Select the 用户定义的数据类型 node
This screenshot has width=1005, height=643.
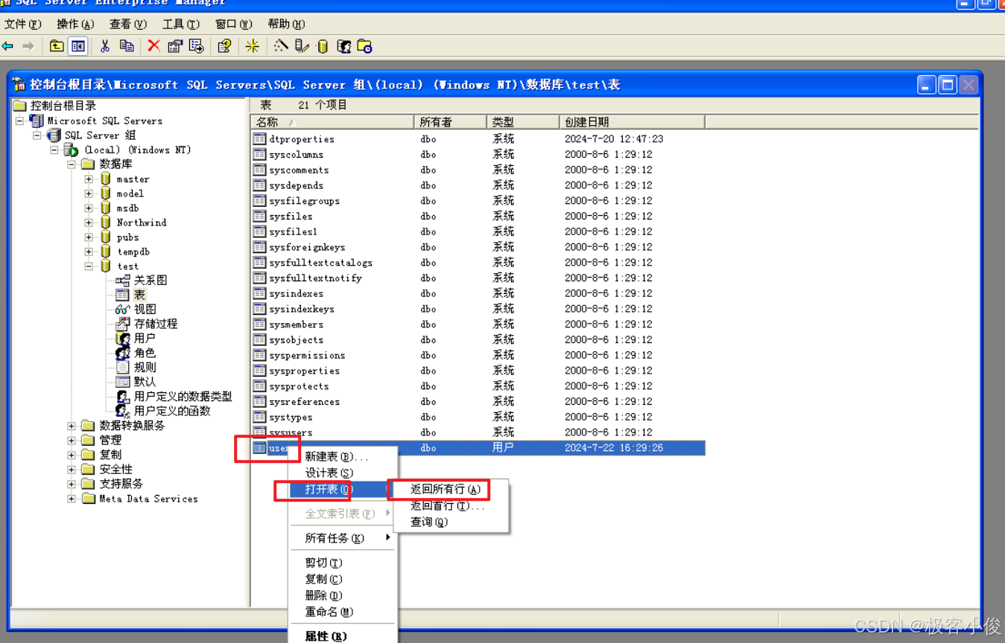click(183, 397)
